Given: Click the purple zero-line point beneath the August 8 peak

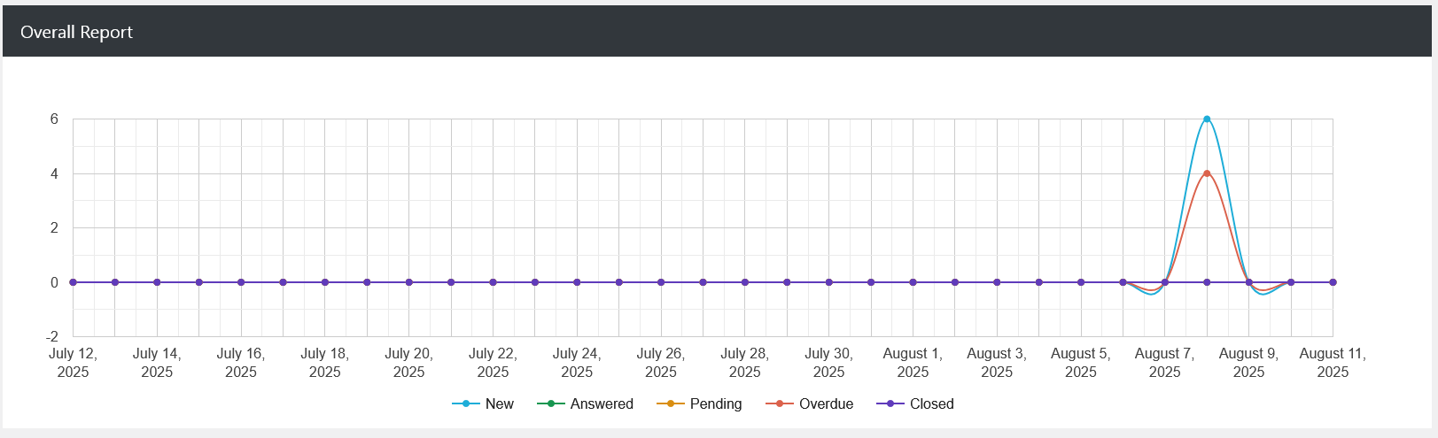Looking at the screenshot, I should click(x=1207, y=282).
